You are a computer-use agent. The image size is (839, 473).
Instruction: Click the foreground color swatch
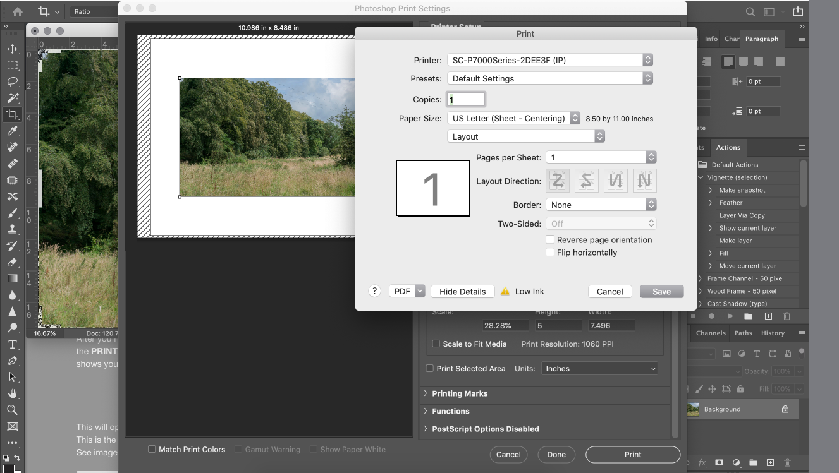[x=8, y=469]
